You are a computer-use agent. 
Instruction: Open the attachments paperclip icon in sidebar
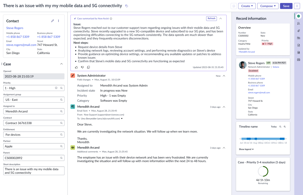(299, 31)
